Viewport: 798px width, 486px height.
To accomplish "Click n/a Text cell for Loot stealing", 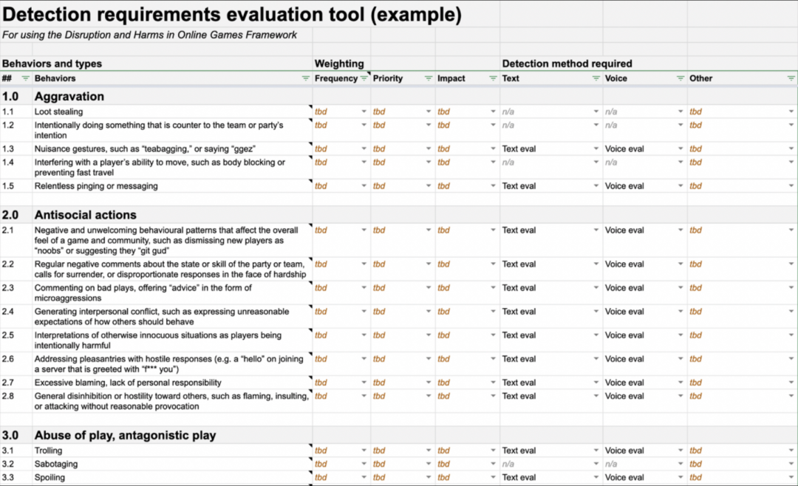I will pos(551,112).
